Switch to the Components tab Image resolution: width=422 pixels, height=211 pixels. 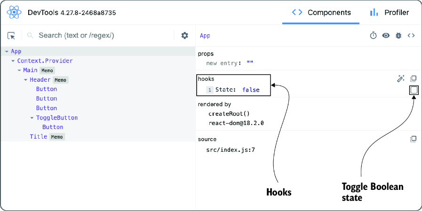pyautogui.click(x=321, y=12)
